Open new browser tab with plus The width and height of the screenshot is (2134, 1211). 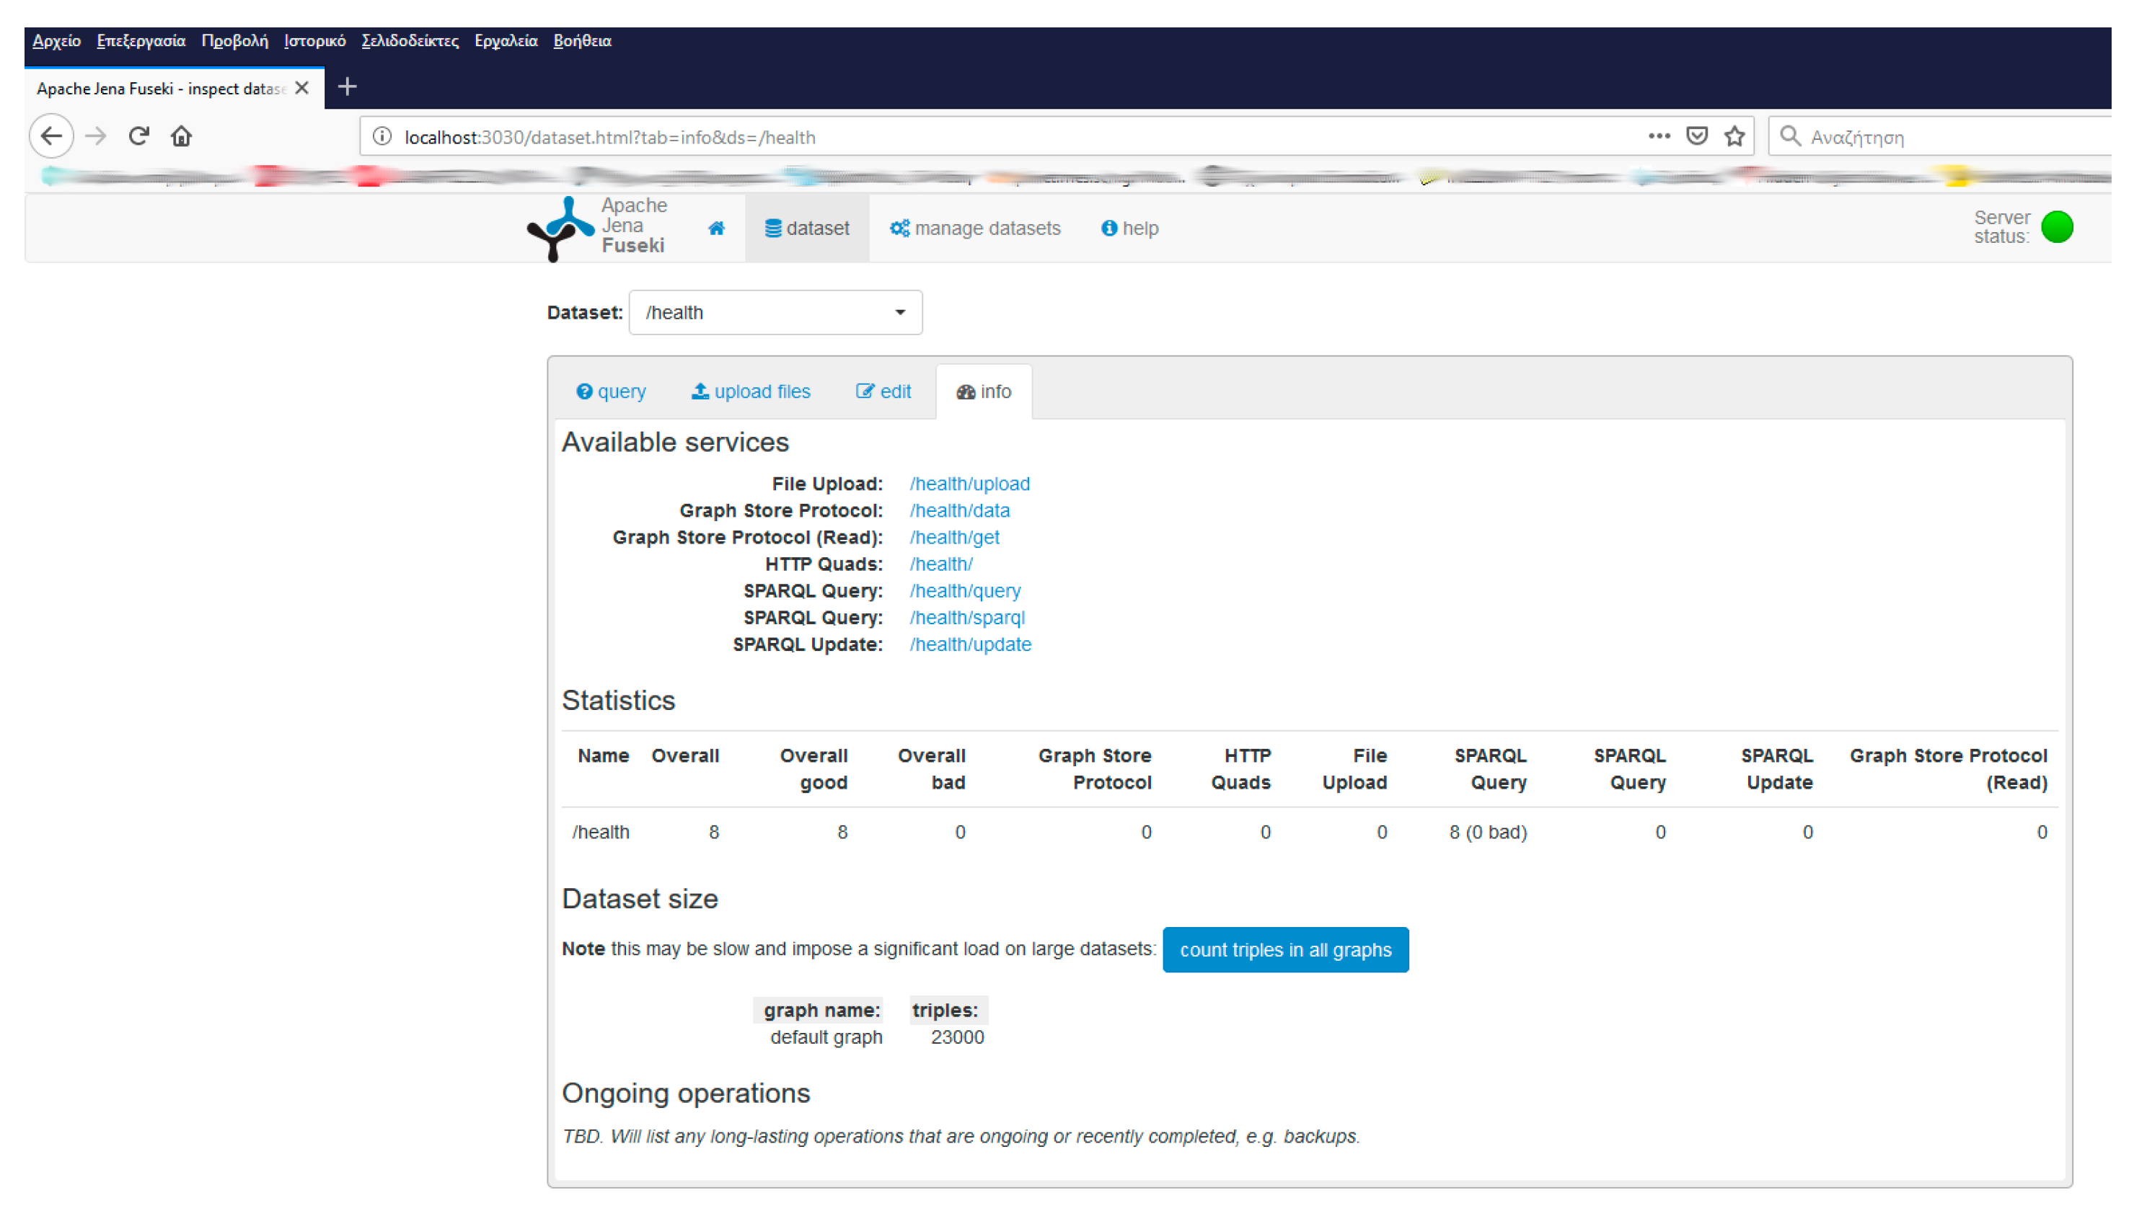(x=347, y=86)
